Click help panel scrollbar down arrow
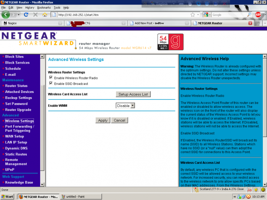This screenshot has width=267, height=200. [265, 184]
